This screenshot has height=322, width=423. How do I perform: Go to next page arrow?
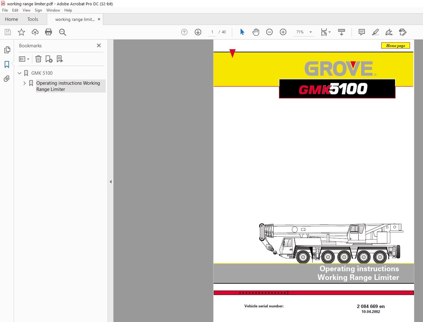point(198,32)
